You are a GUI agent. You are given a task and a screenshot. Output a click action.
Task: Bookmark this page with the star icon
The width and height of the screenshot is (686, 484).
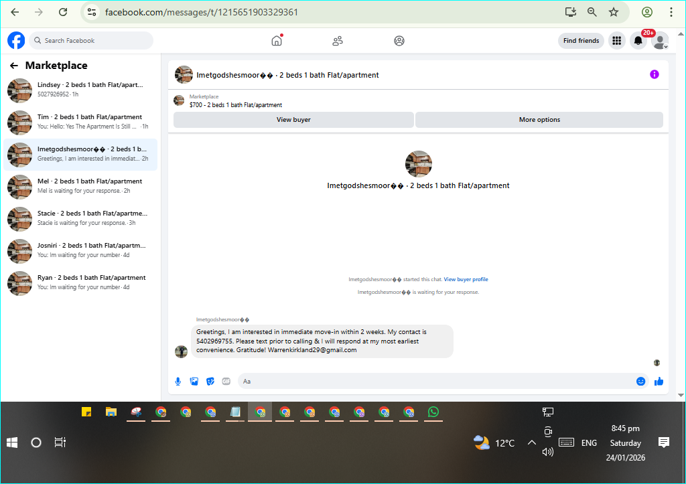click(x=614, y=12)
